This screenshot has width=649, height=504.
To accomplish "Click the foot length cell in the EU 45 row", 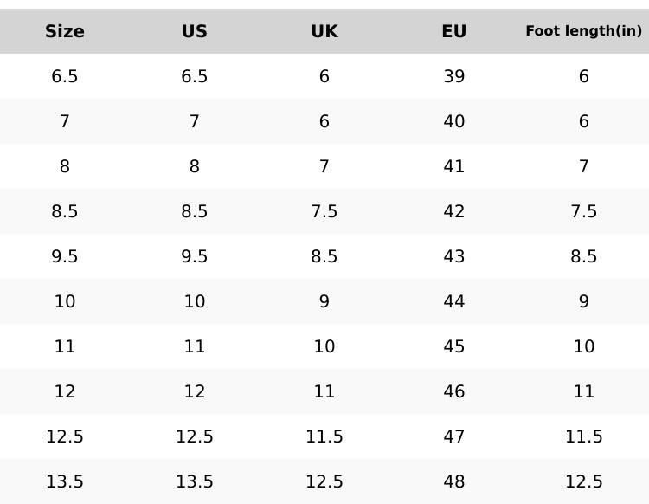I will pyautogui.click(x=584, y=346).
